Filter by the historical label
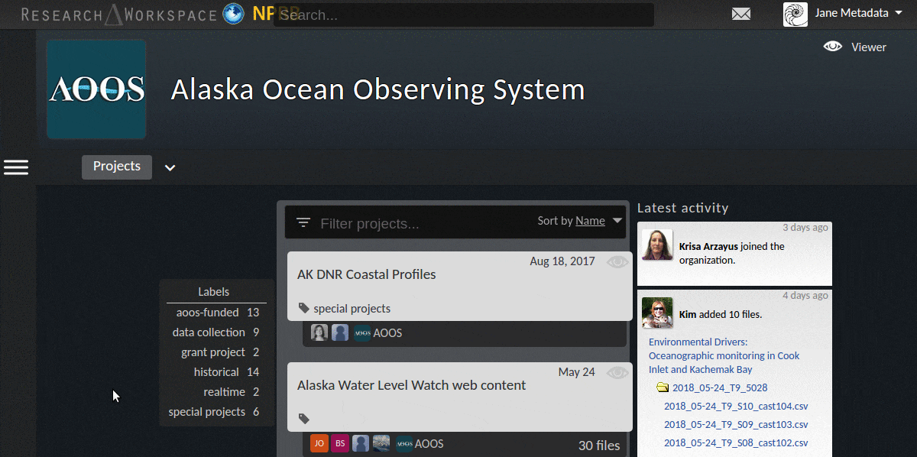 (x=218, y=372)
